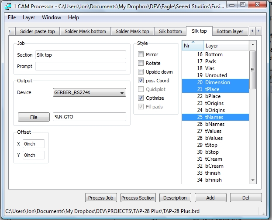
Task: Open the Device dropdown GERBER_RS274X
Action: (x=90, y=92)
